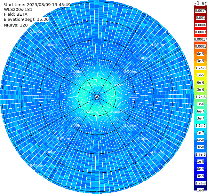Click the 4.00km range label in southwest quadrant
Viewport: 207px width, 194px height.
pos(50,152)
